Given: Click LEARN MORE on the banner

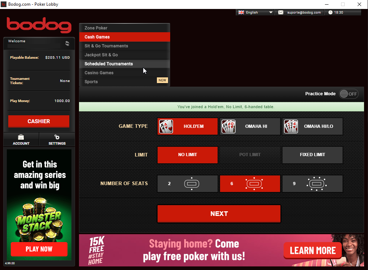Looking at the screenshot, I should click(x=313, y=251).
